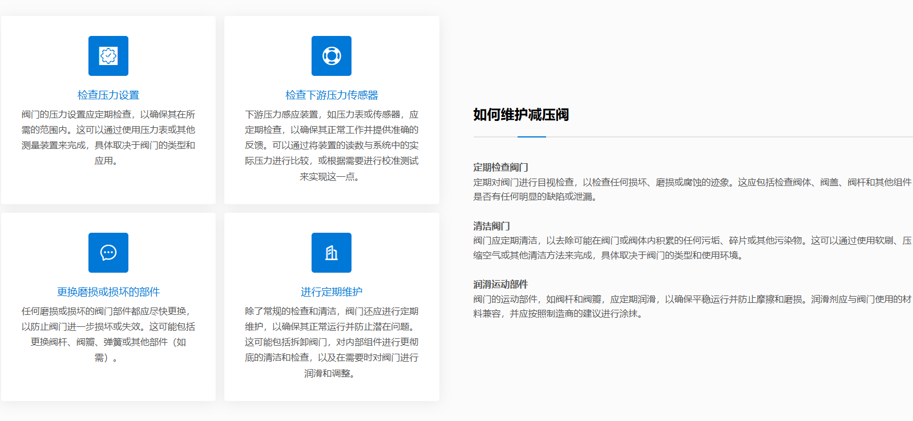Click the 定期检查阀门 subheading
Screen dimensions: 913x421
click(500, 167)
